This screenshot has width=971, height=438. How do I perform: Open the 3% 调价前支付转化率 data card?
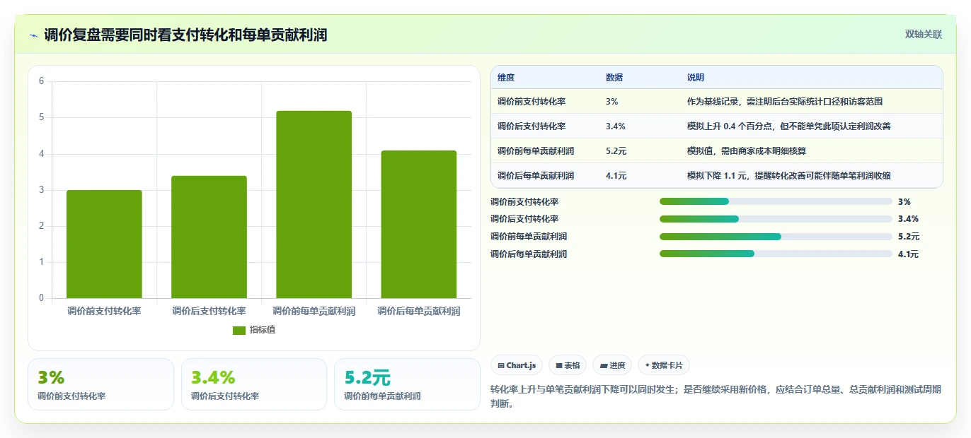(100, 384)
